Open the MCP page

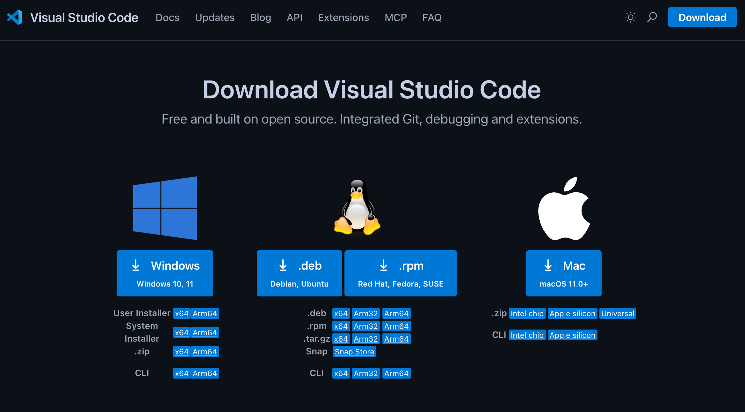(x=395, y=18)
